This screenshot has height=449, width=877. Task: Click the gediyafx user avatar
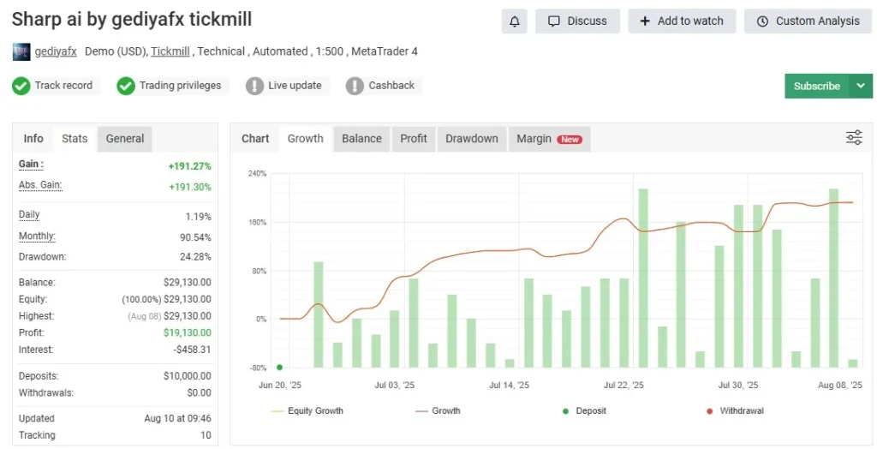[21, 51]
